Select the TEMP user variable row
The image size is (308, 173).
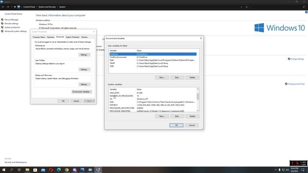(153, 63)
